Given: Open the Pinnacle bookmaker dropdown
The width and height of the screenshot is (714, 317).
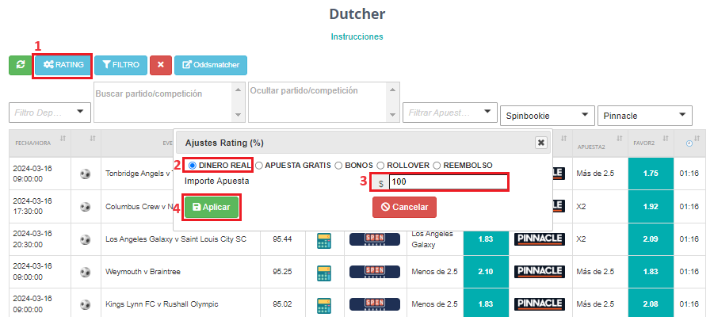Looking at the screenshot, I should 645,116.
